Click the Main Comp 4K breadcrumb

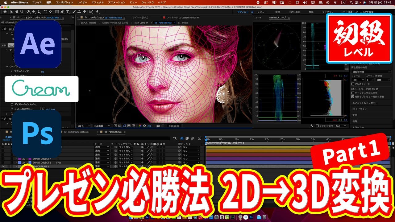click(x=142, y=23)
